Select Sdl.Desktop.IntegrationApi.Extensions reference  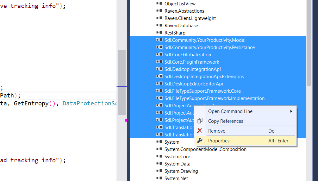coord(204,77)
